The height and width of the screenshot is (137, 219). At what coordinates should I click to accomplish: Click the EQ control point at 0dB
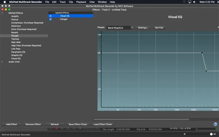[202, 53]
